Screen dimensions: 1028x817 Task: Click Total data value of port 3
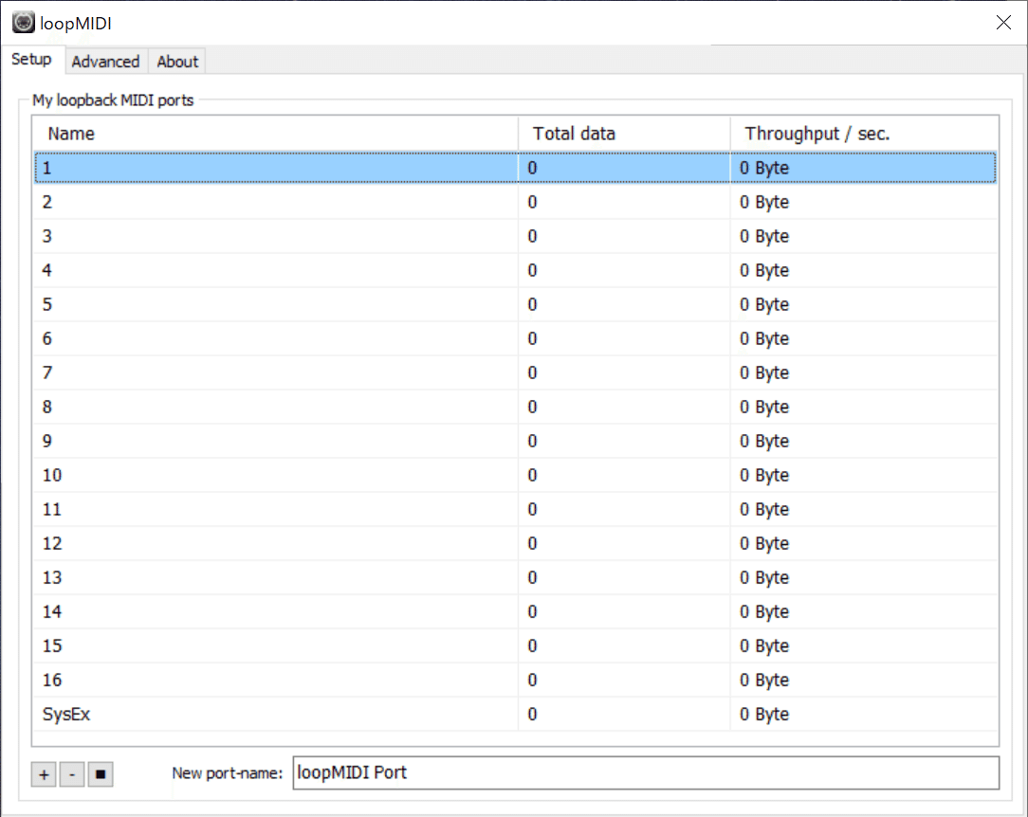click(x=532, y=236)
